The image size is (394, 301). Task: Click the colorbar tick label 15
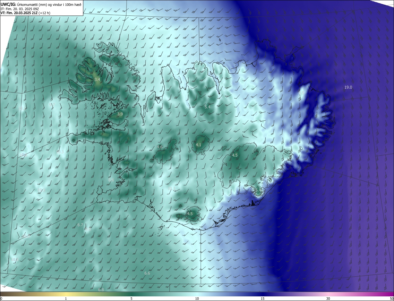263,299
